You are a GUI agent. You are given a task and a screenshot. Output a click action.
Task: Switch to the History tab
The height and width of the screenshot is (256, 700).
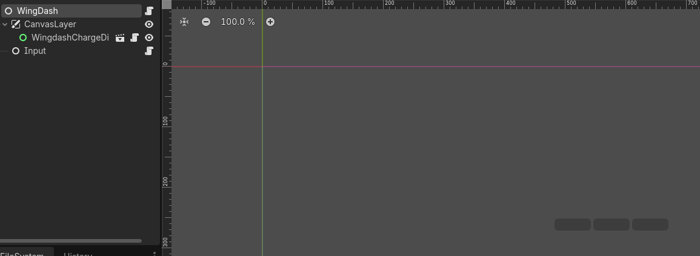pyautogui.click(x=78, y=254)
